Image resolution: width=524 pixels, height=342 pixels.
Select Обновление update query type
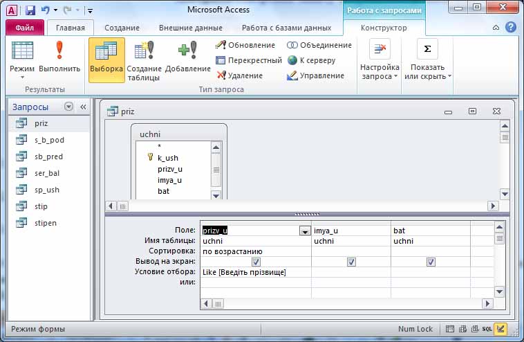click(245, 45)
